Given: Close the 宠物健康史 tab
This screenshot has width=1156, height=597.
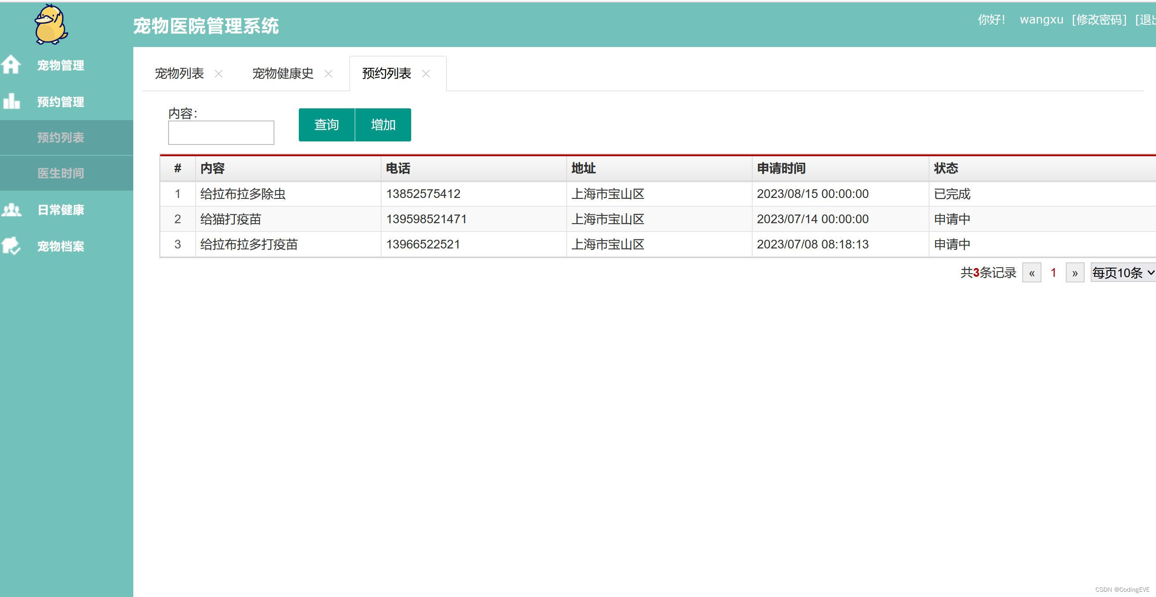Looking at the screenshot, I should [x=328, y=74].
